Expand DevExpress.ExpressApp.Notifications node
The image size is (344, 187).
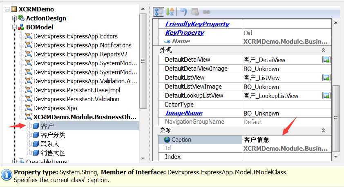click(x=22, y=45)
